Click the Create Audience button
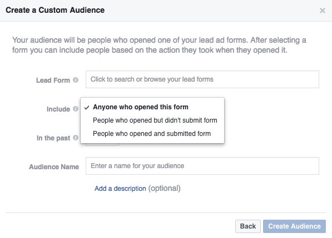Image resolution: width=332 pixels, height=238 pixels. click(294, 226)
